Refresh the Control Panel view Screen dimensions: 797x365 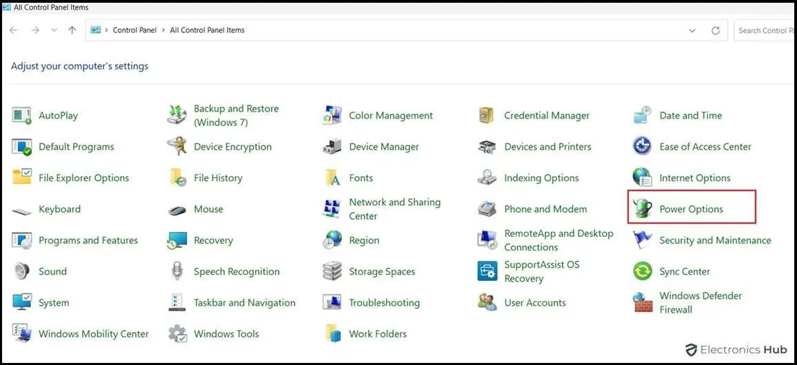point(716,31)
